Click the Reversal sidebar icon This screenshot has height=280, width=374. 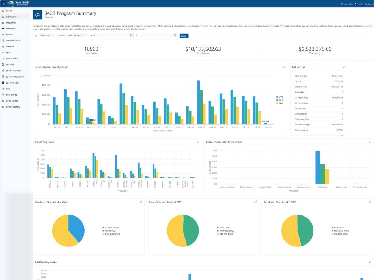(3, 65)
